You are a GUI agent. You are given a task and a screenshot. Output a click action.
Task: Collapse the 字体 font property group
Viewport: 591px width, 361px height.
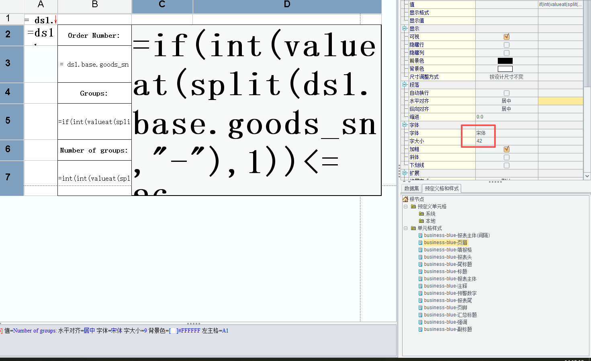(x=405, y=125)
